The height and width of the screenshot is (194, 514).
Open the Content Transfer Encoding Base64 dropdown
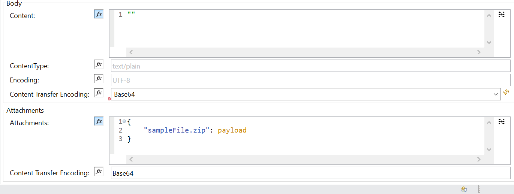496,94
